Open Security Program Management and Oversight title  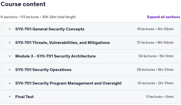pyautogui.click(x=68, y=83)
